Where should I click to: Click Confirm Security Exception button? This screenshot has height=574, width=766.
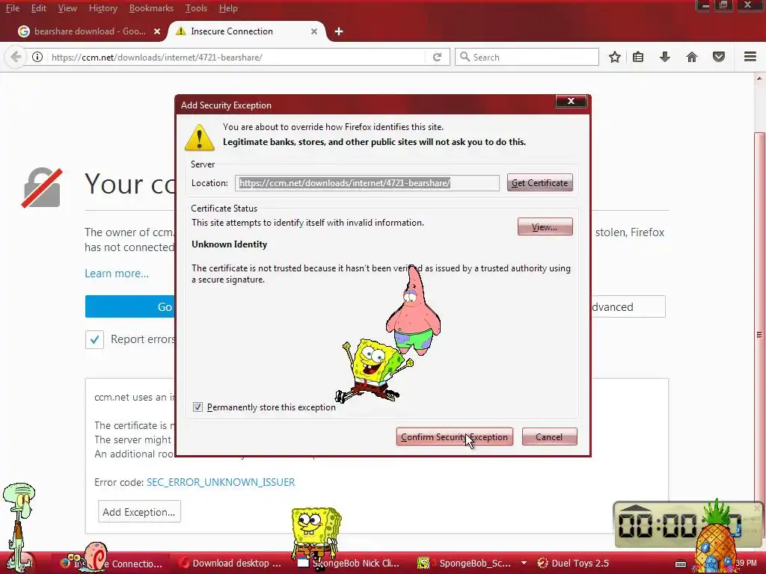coord(454,436)
